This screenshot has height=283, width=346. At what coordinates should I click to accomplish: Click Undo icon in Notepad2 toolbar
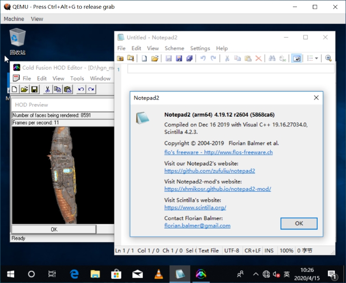[203, 58]
